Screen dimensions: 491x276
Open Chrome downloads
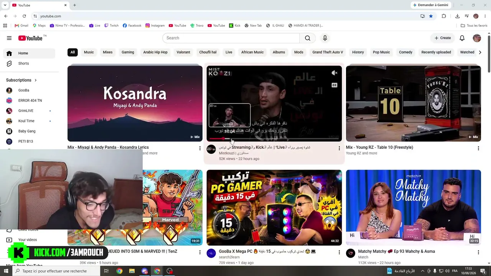coord(457,16)
